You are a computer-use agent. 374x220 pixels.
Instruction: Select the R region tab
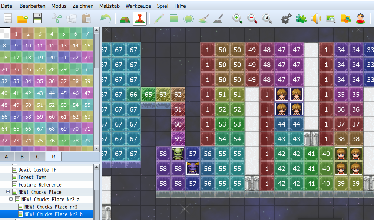point(53,157)
